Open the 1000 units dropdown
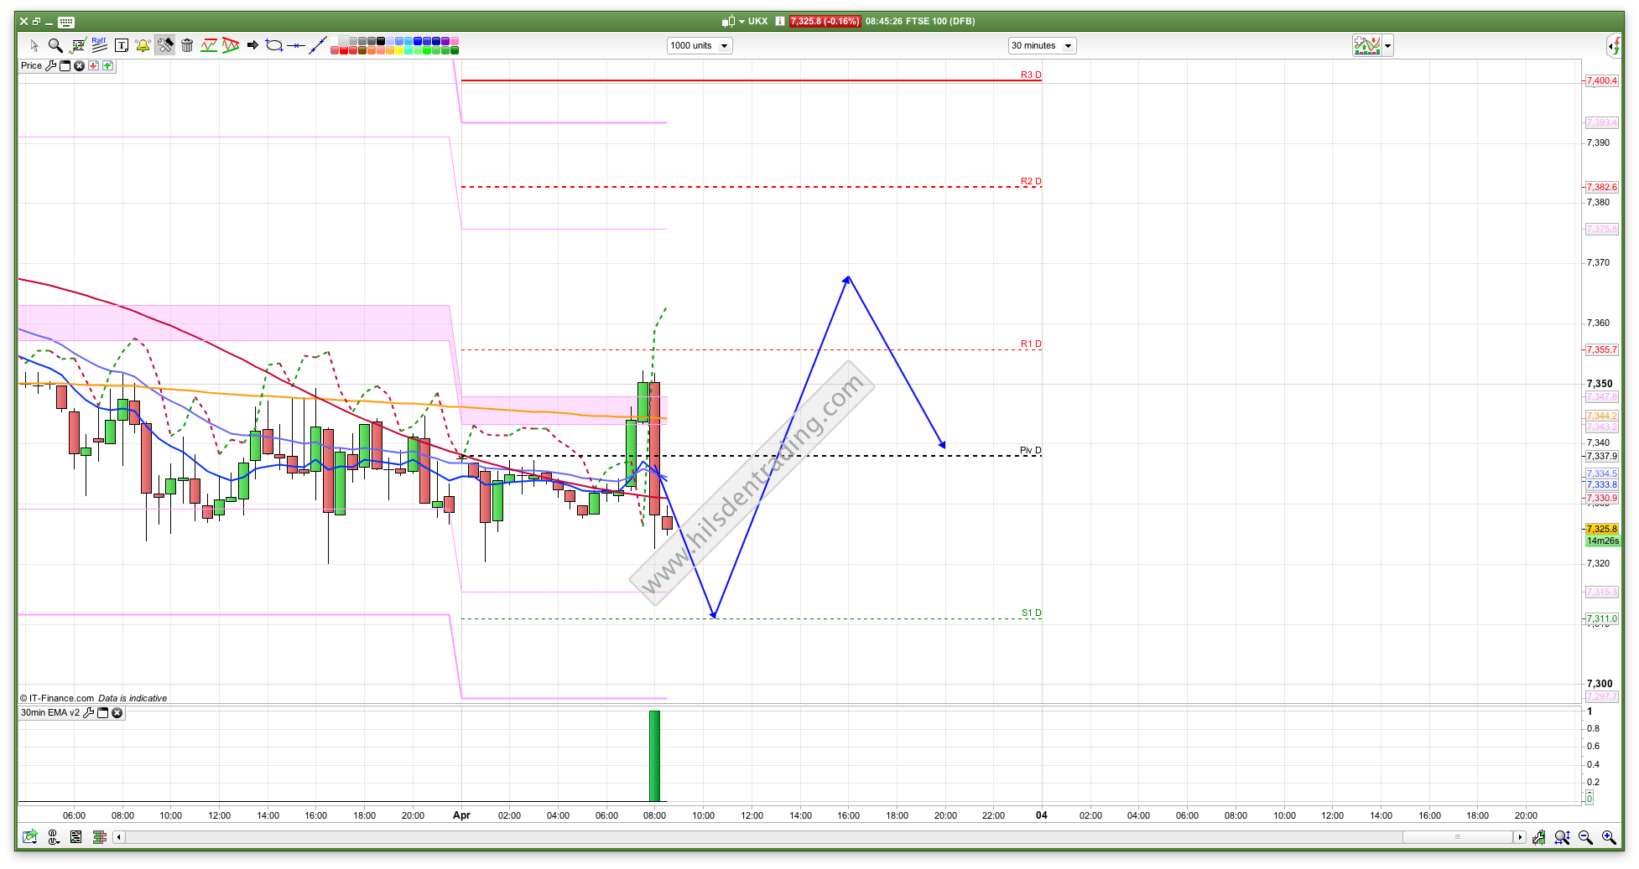The width and height of the screenshot is (1639, 869). coord(700,46)
